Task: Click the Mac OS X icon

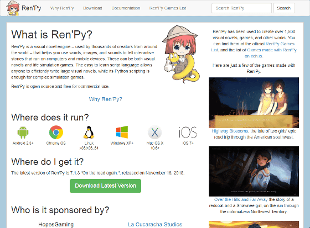Action: [x=155, y=132]
